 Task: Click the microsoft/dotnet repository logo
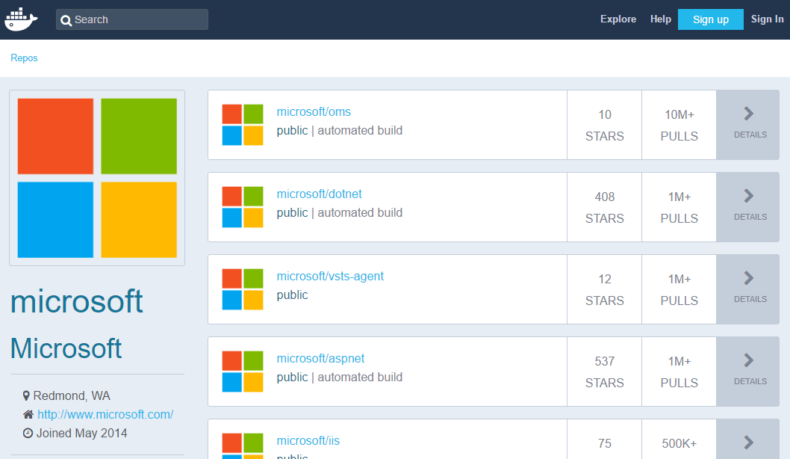[243, 207]
